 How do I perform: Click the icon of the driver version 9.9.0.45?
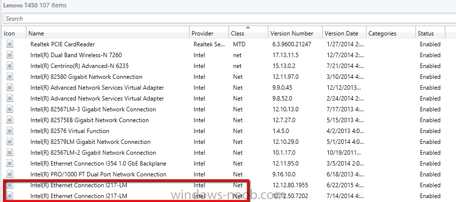(10, 88)
